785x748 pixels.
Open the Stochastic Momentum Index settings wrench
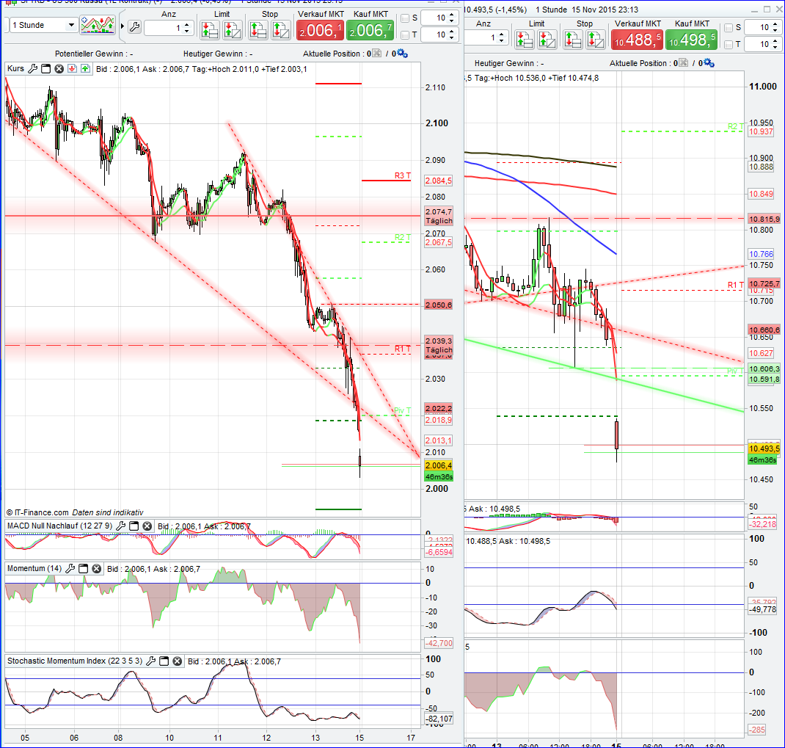pyautogui.click(x=149, y=661)
